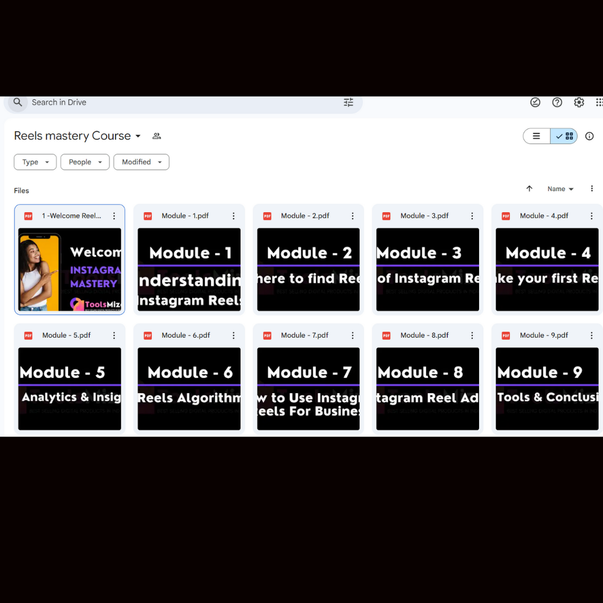Image resolution: width=603 pixels, height=603 pixels.
Task: Click the file name "Module - 7.pdf"
Action: coord(305,336)
